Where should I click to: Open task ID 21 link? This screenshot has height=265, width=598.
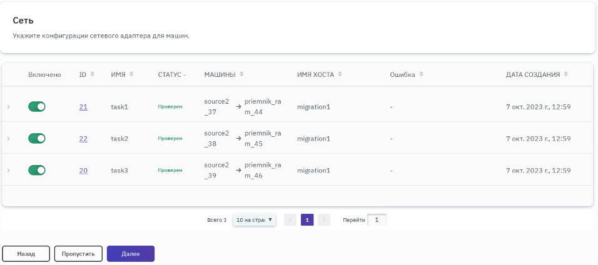tap(83, 107)
